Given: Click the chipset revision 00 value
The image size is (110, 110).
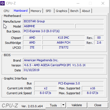Looking at the screenshot, I should click(99, 38).
